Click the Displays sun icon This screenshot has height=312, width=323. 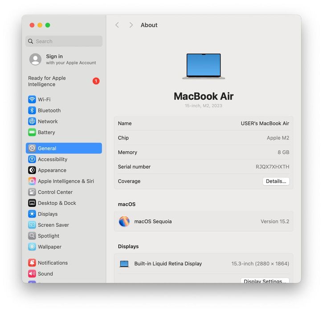32,214
